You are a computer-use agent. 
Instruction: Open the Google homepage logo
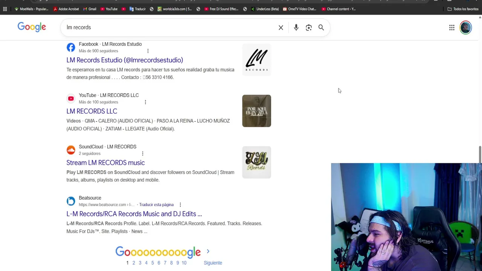click(x=32, y=27)
